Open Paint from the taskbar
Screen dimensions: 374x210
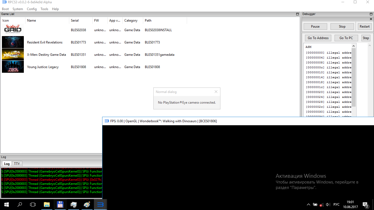click(87, 205)
